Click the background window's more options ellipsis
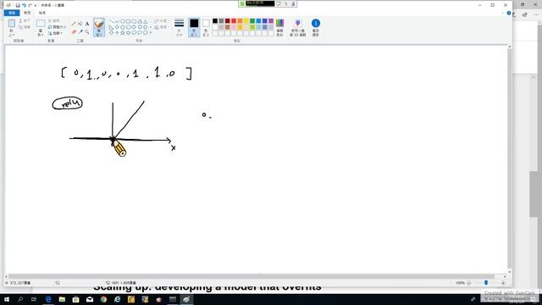This screenshot has width=542, height=305. point(536,14)
